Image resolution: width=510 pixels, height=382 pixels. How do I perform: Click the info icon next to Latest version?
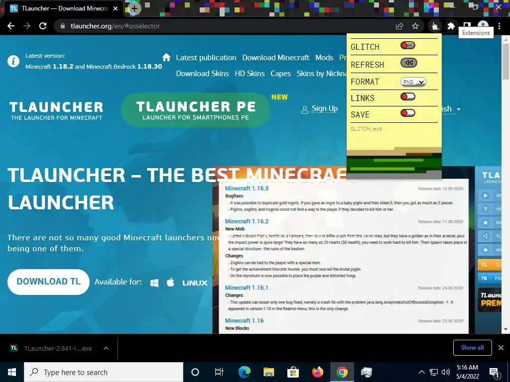click(x=13, y=61)
